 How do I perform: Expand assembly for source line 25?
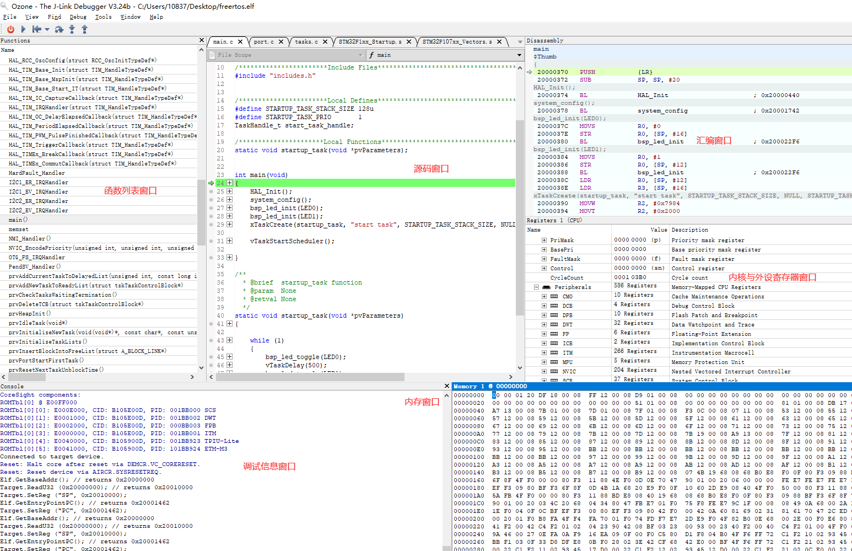[x=230, y=191]
